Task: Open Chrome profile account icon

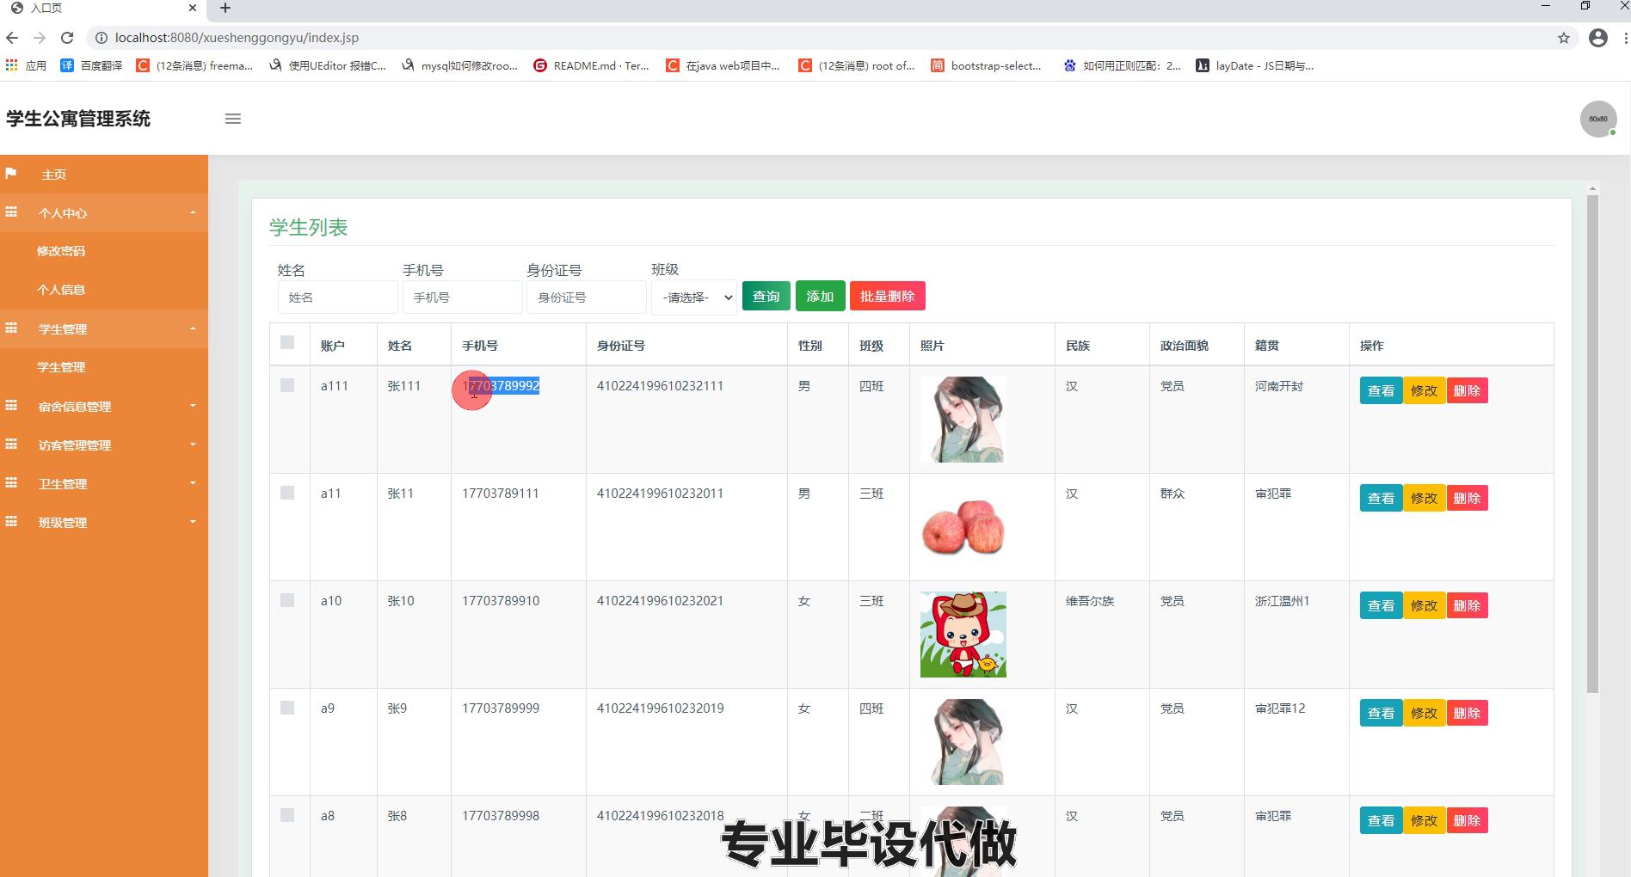Action: click(1598, 38)
